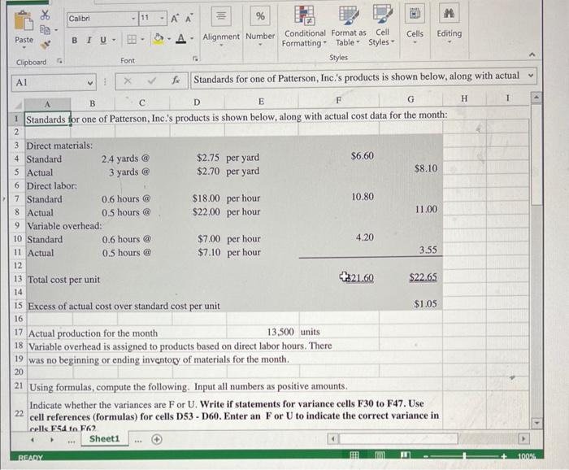Toggle Bold formatting
Viewport: 569px width, 470px height.
tap(75, 41)
